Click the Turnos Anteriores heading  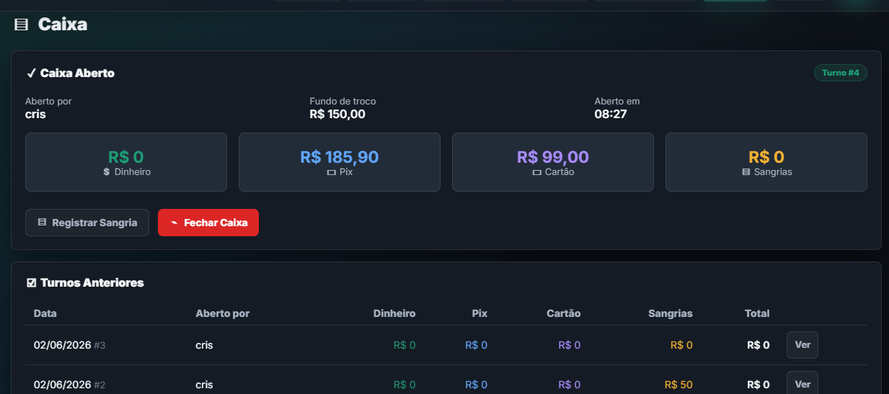pos(92,283)
